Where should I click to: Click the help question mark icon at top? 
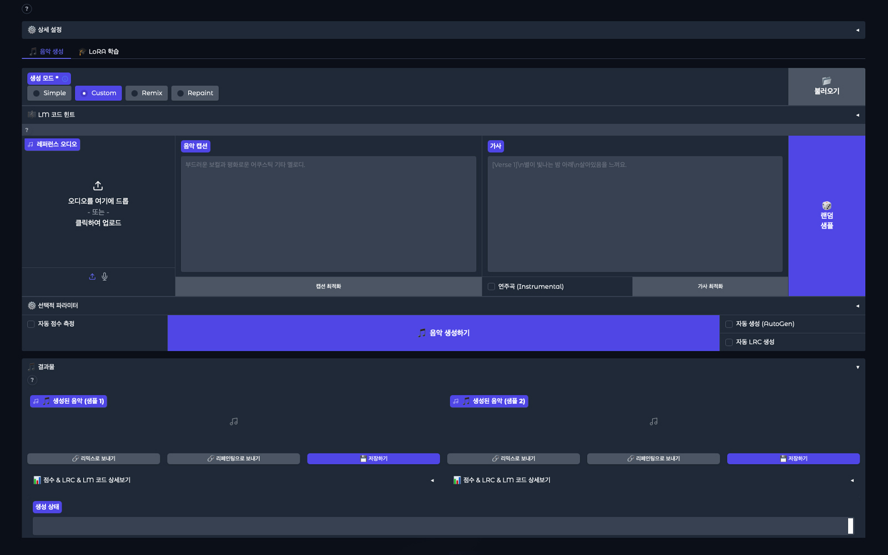pyautogui.click(x=27, y=9)
